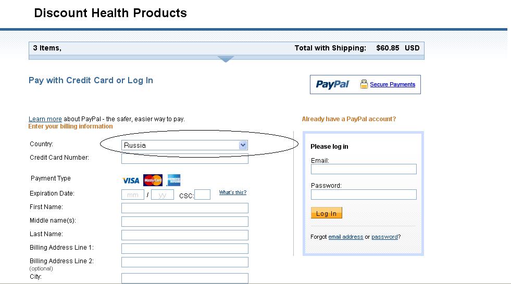The image size is (511, 284).
Task: Click the PayPal logo
Action: (332, 85)
